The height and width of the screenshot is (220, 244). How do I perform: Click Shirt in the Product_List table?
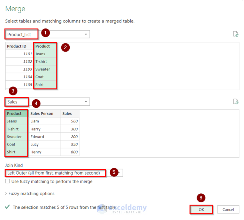(x=45, y=85)
